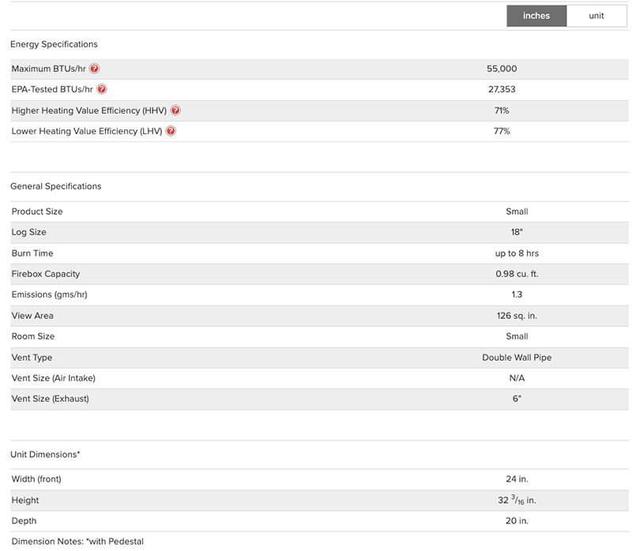Toggle the unit measurement option
This screenshot has width=632, height=551.
596,16
